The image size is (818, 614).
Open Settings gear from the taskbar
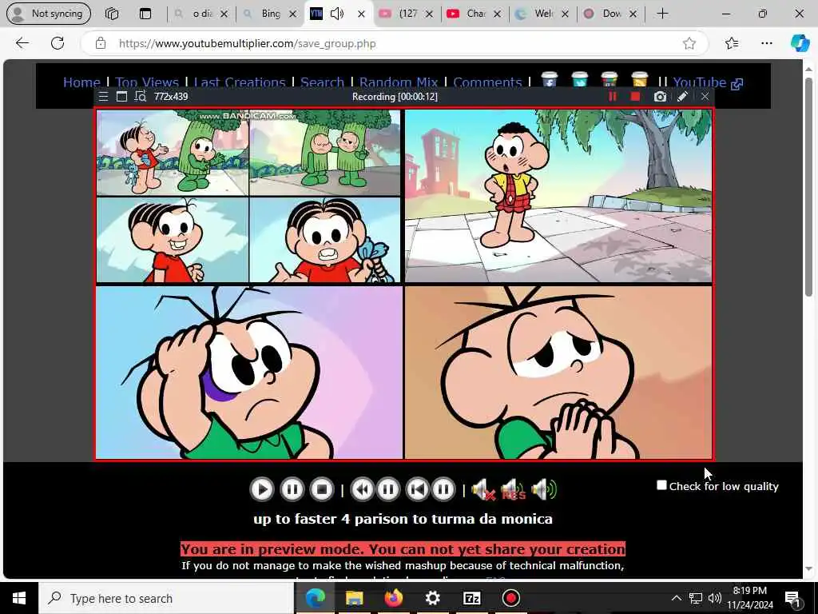point(432,598)
